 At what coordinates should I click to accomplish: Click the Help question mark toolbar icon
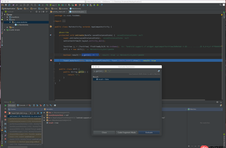[102, 5]
